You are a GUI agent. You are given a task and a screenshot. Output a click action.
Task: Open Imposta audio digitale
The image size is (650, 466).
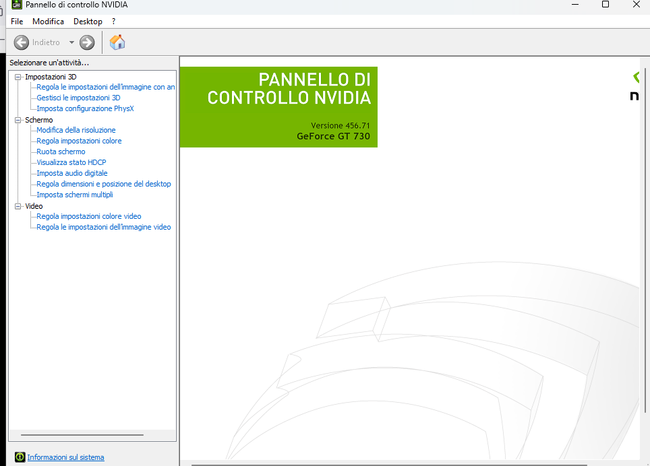71,173
